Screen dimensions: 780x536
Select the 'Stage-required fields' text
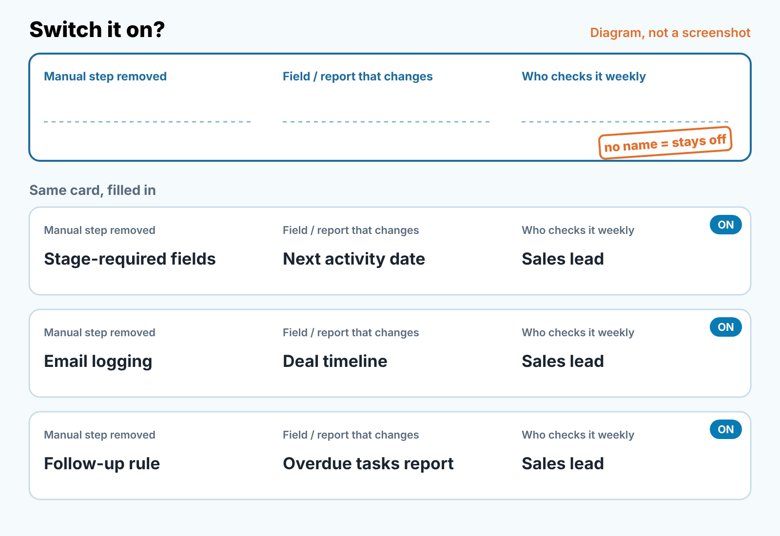tap(130, 259)
